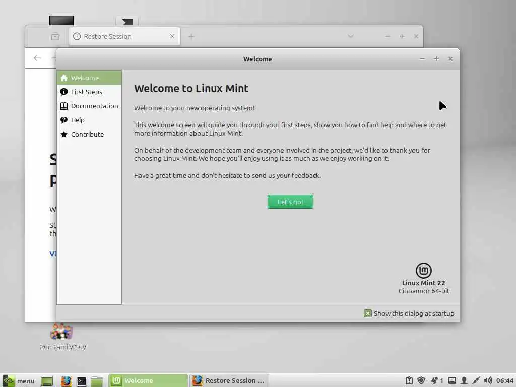This screenshot has width=516, height=387.
Task: Open the file manager from the panel
Action: coord(97,381)
